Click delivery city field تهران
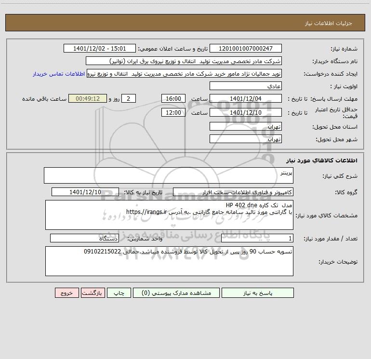371x359 pixels. [246, 139]
